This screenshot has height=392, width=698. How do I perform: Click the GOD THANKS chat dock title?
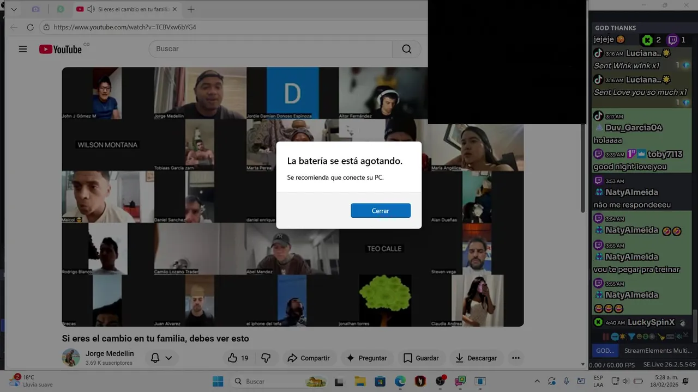pyautogui.click(x=615, y=28)
